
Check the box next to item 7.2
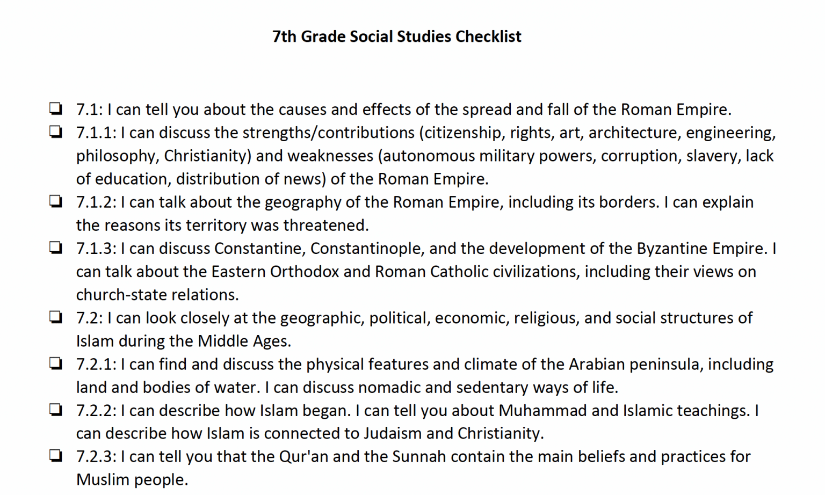(x=55, y=317)
